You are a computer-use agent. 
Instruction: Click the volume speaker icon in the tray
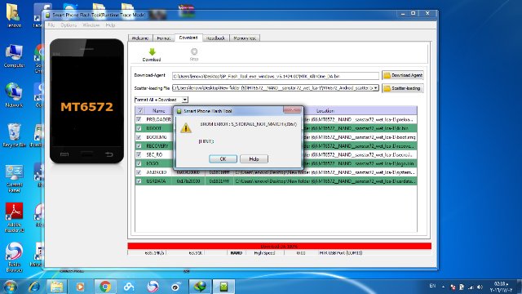[480, 287]
